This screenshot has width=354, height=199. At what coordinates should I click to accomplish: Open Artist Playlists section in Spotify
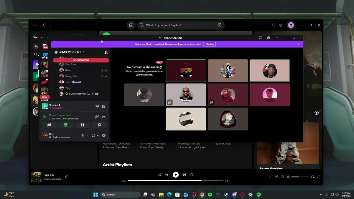(x=117, y=165)
